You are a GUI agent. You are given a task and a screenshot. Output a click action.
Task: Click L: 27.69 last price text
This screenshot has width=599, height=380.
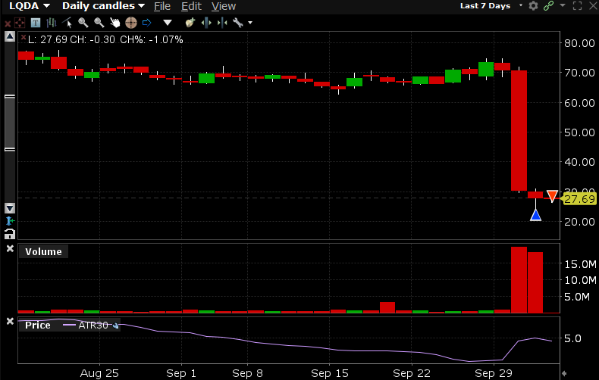(x=48, y=39)
